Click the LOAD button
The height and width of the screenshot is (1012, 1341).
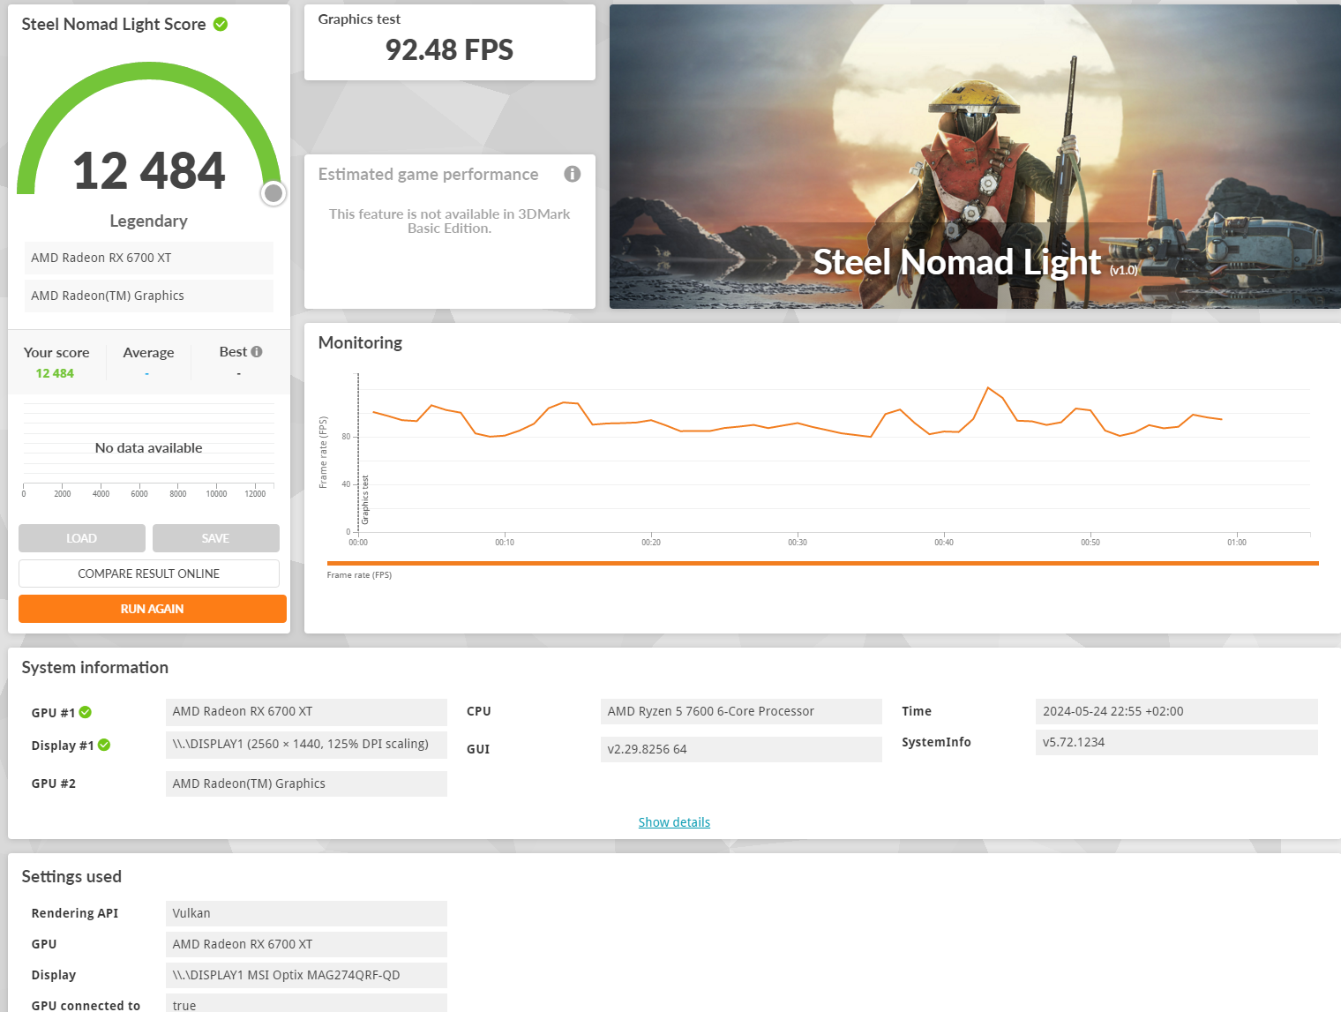click(x=82, y=538)
